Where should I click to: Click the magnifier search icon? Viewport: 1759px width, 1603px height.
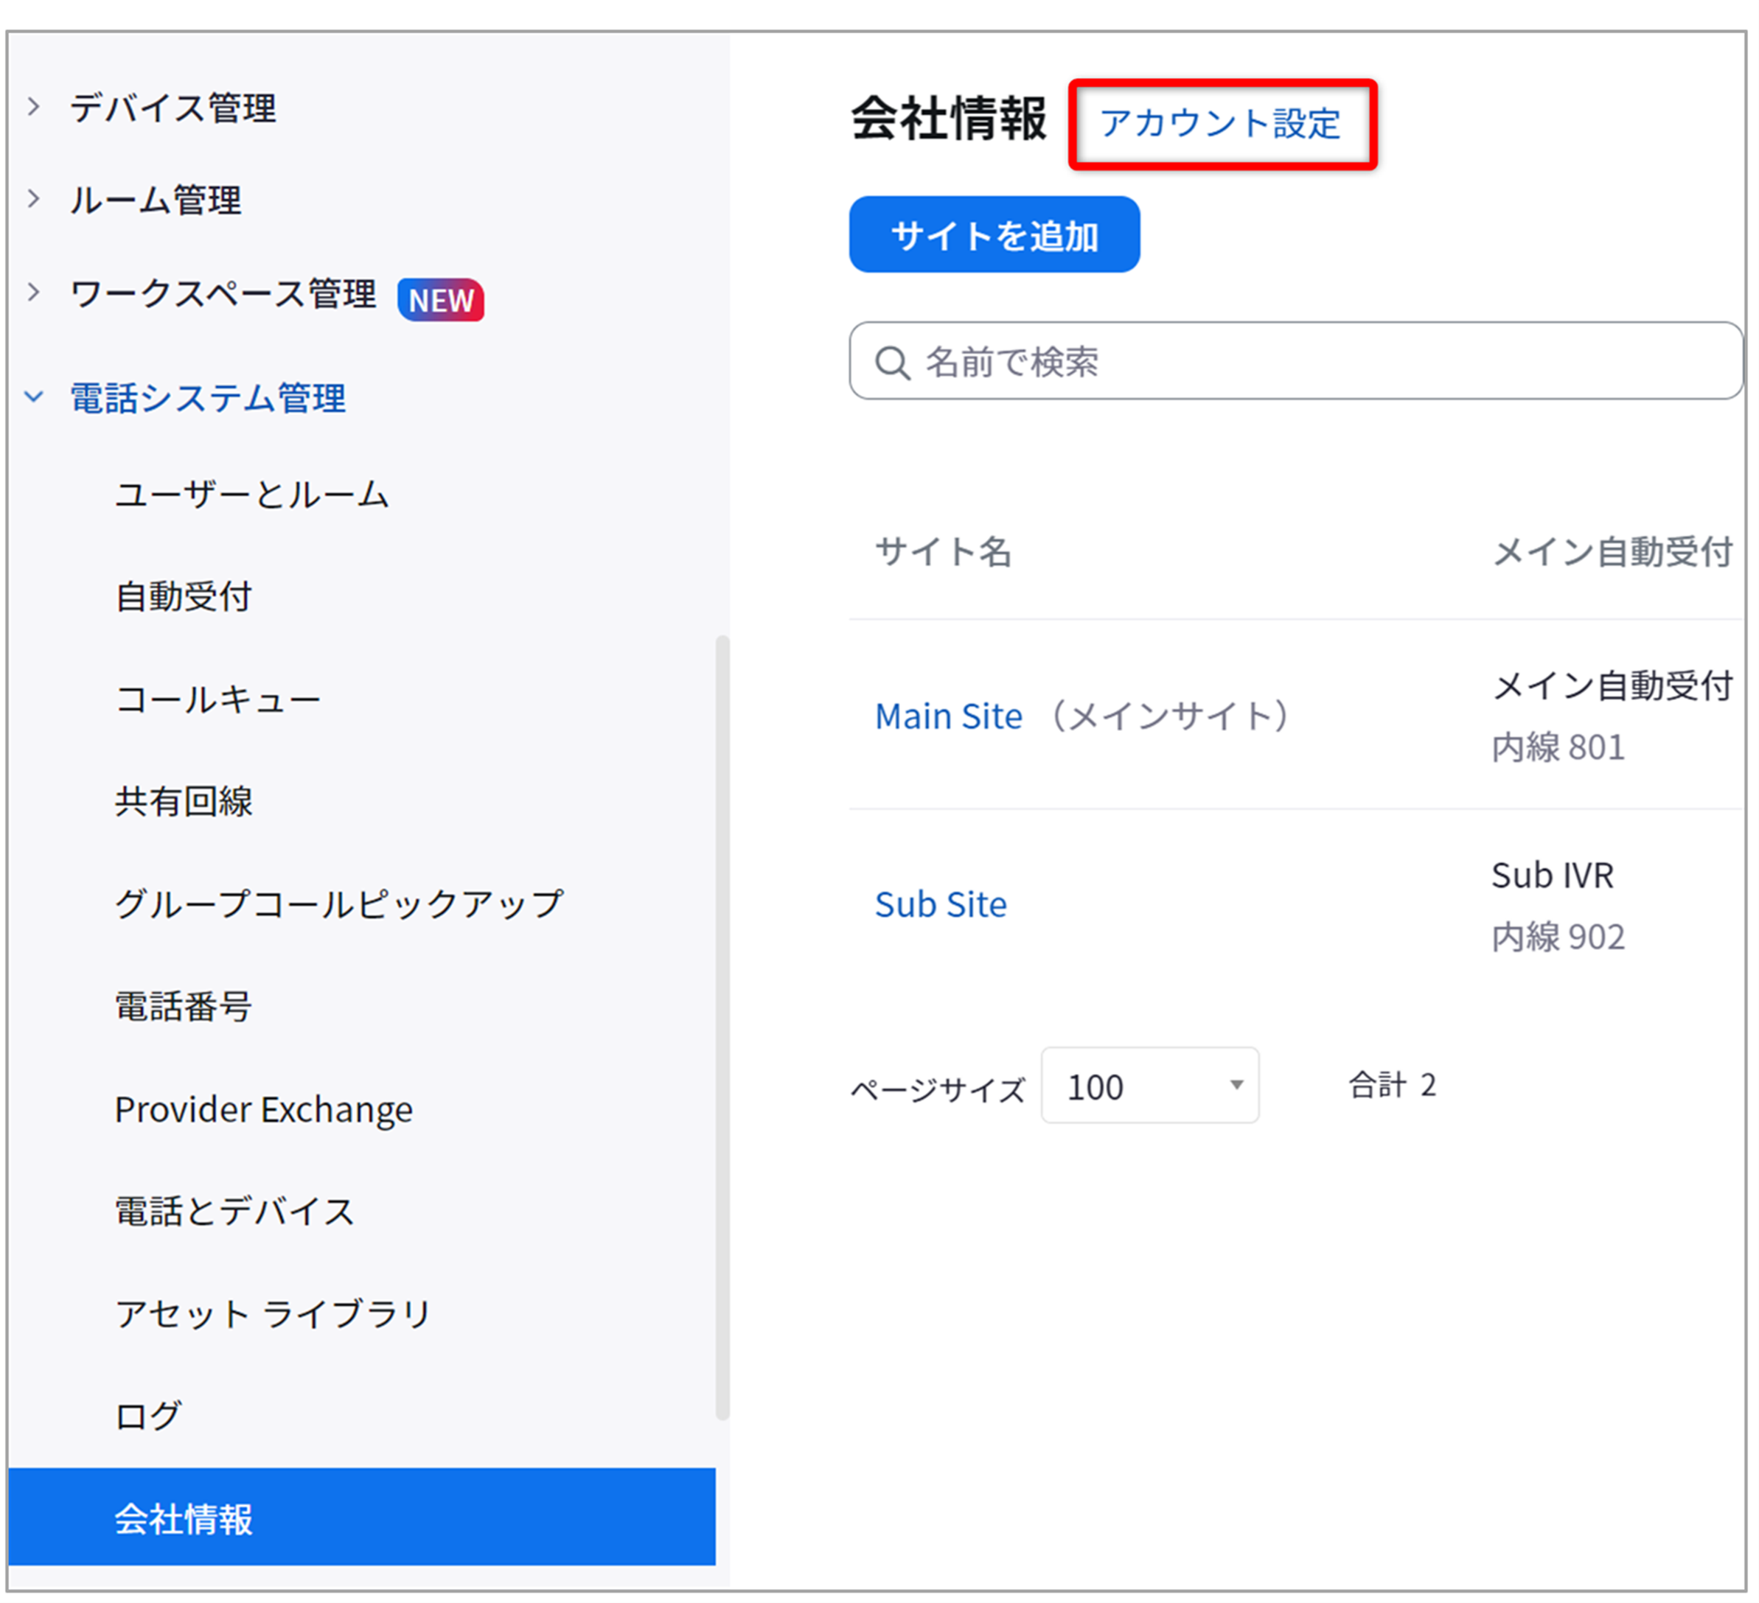(893, 363)
